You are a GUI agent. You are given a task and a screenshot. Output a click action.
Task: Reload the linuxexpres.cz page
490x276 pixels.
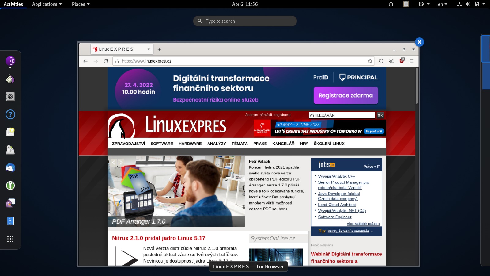(106, 61)
